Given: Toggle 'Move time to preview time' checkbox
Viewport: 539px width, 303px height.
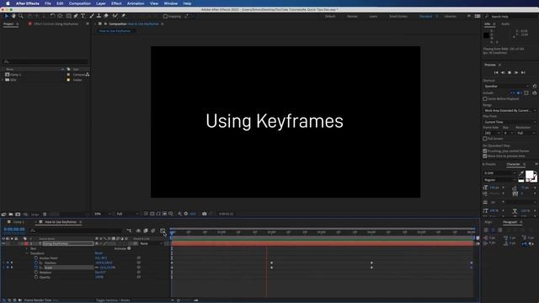Looking at the screenshot, I should [x=485, y=157].
